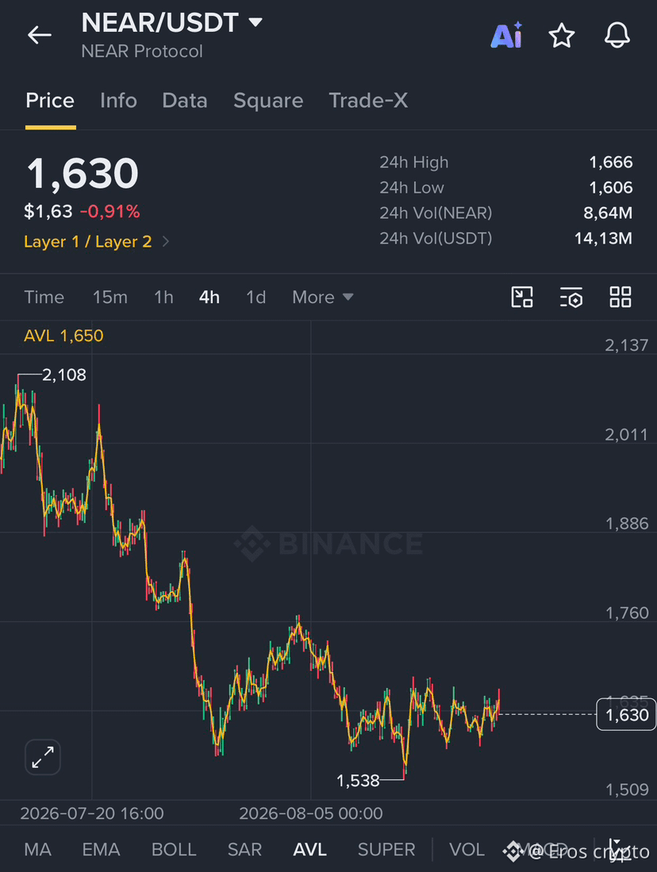Click the 2026-07-20 16:00 date label
The width and height of the screenshot is (657, 872).
92,813
